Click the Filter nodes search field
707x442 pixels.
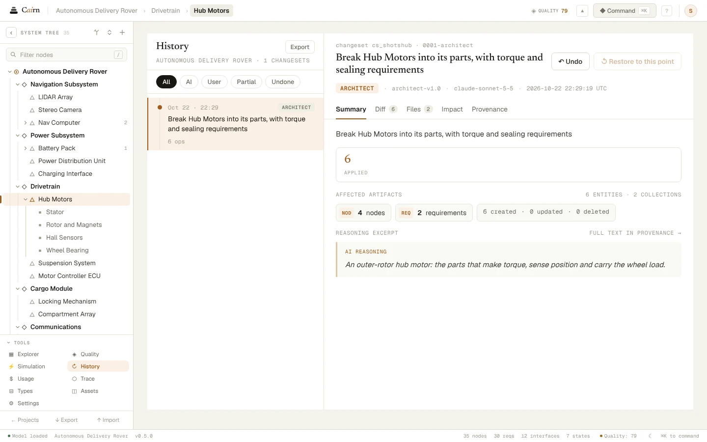tap(66, 55)
